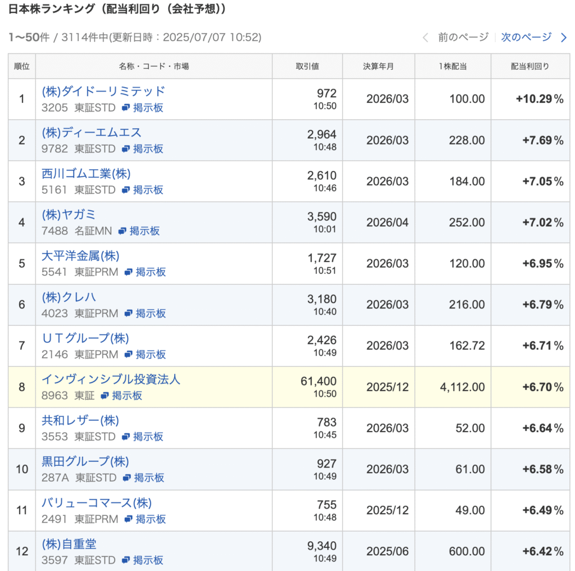Image resolution: width=575 pixels, height=571 pixels.
Task: Select the +7.02% dividend yield value
Action: pos(543,223)
